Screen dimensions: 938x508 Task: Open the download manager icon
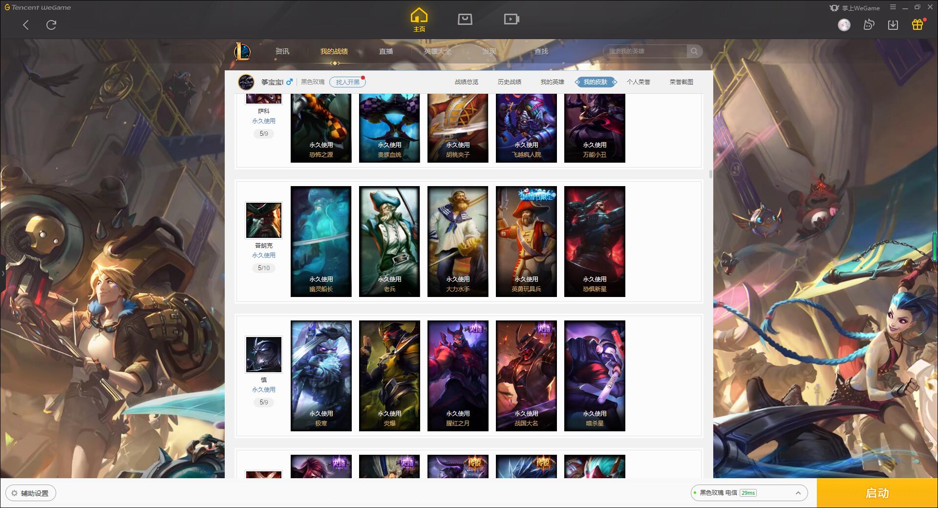coord(893,25)
